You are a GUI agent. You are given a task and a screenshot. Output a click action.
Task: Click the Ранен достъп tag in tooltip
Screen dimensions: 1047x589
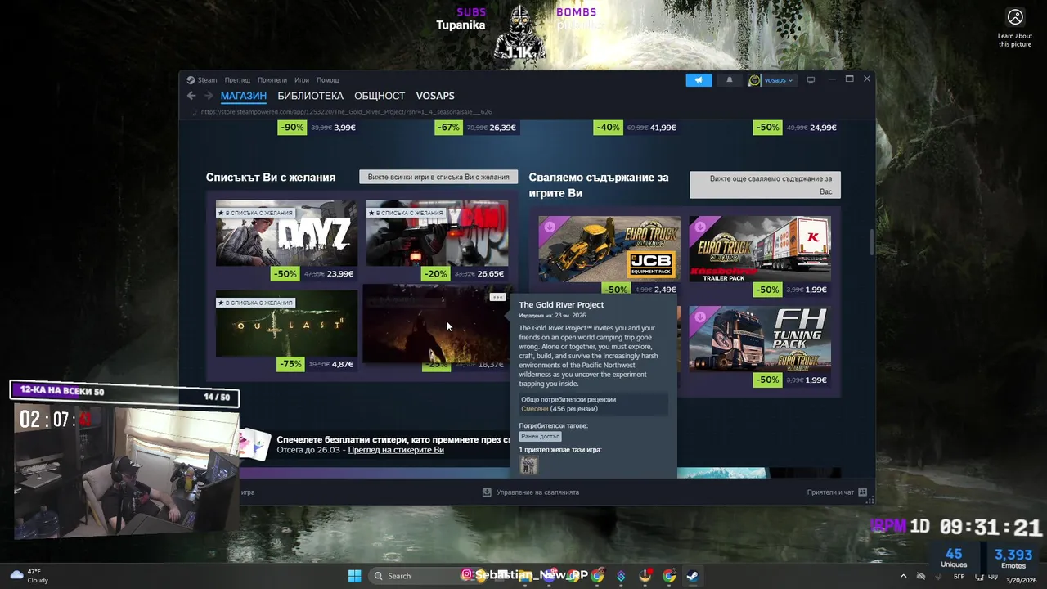pos(541,436)
